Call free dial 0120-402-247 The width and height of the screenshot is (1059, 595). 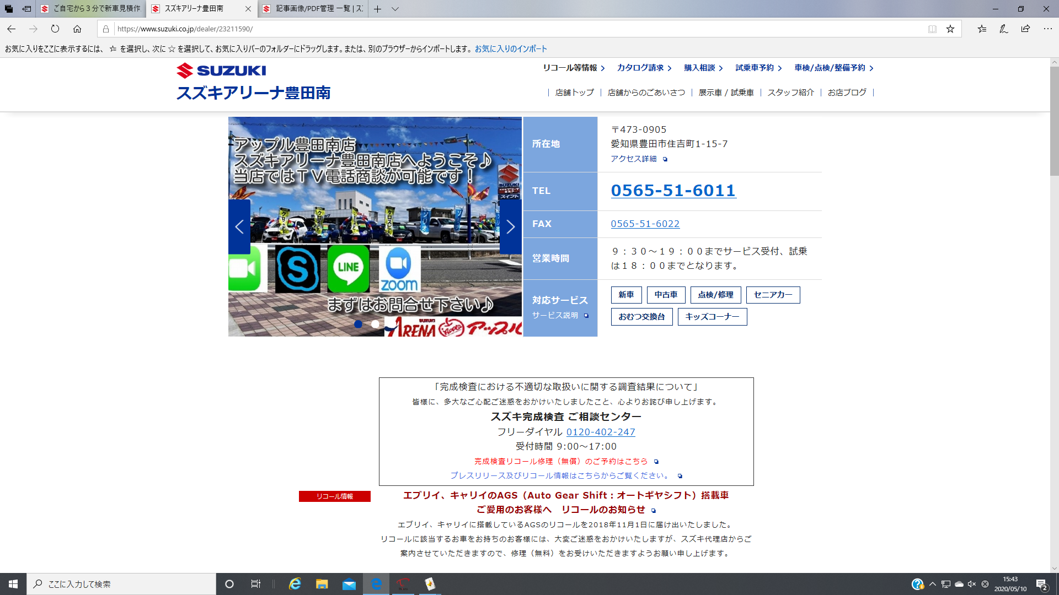(601, 432)
